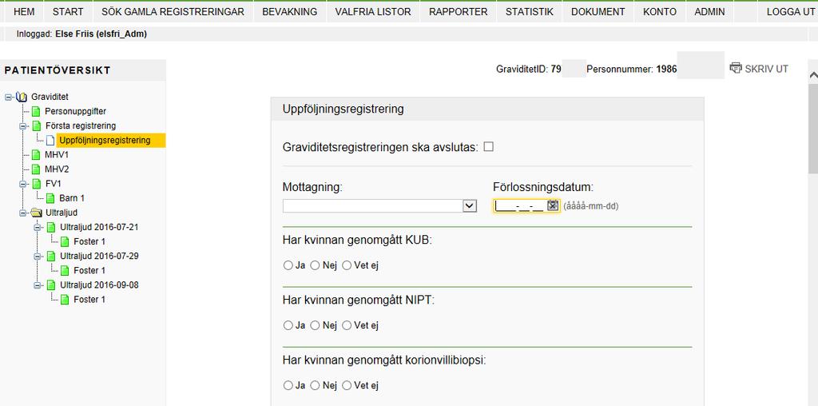Click the Ultraljud folder icon
The width and height of the screenshot is (818, 406).
tap(36, 213)
